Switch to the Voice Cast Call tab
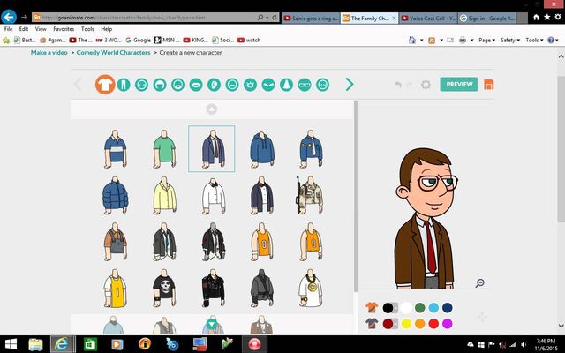Viewport: 565px width, 353px height. click(428, 18)
